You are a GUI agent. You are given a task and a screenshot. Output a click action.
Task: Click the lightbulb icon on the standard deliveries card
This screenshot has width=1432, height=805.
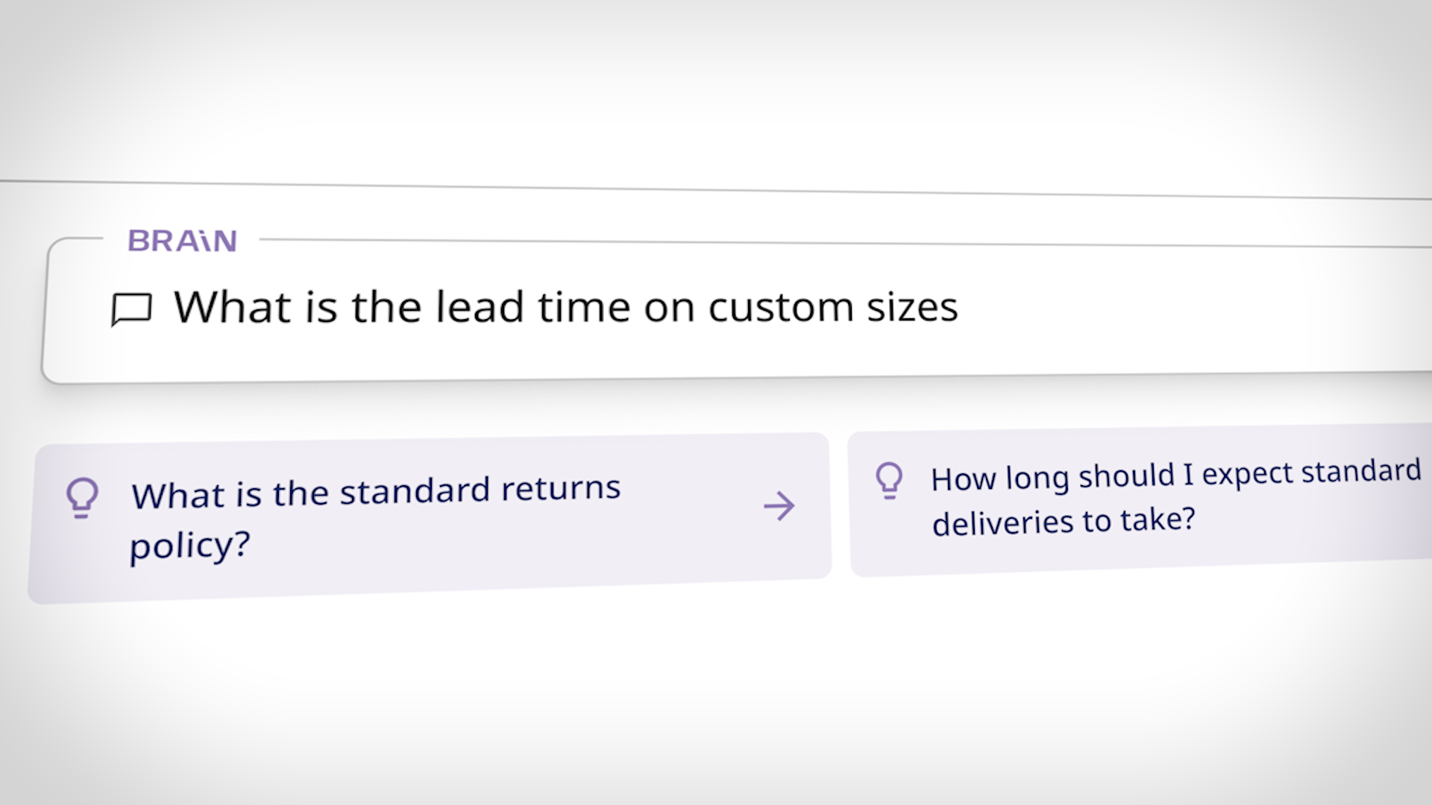889,480
